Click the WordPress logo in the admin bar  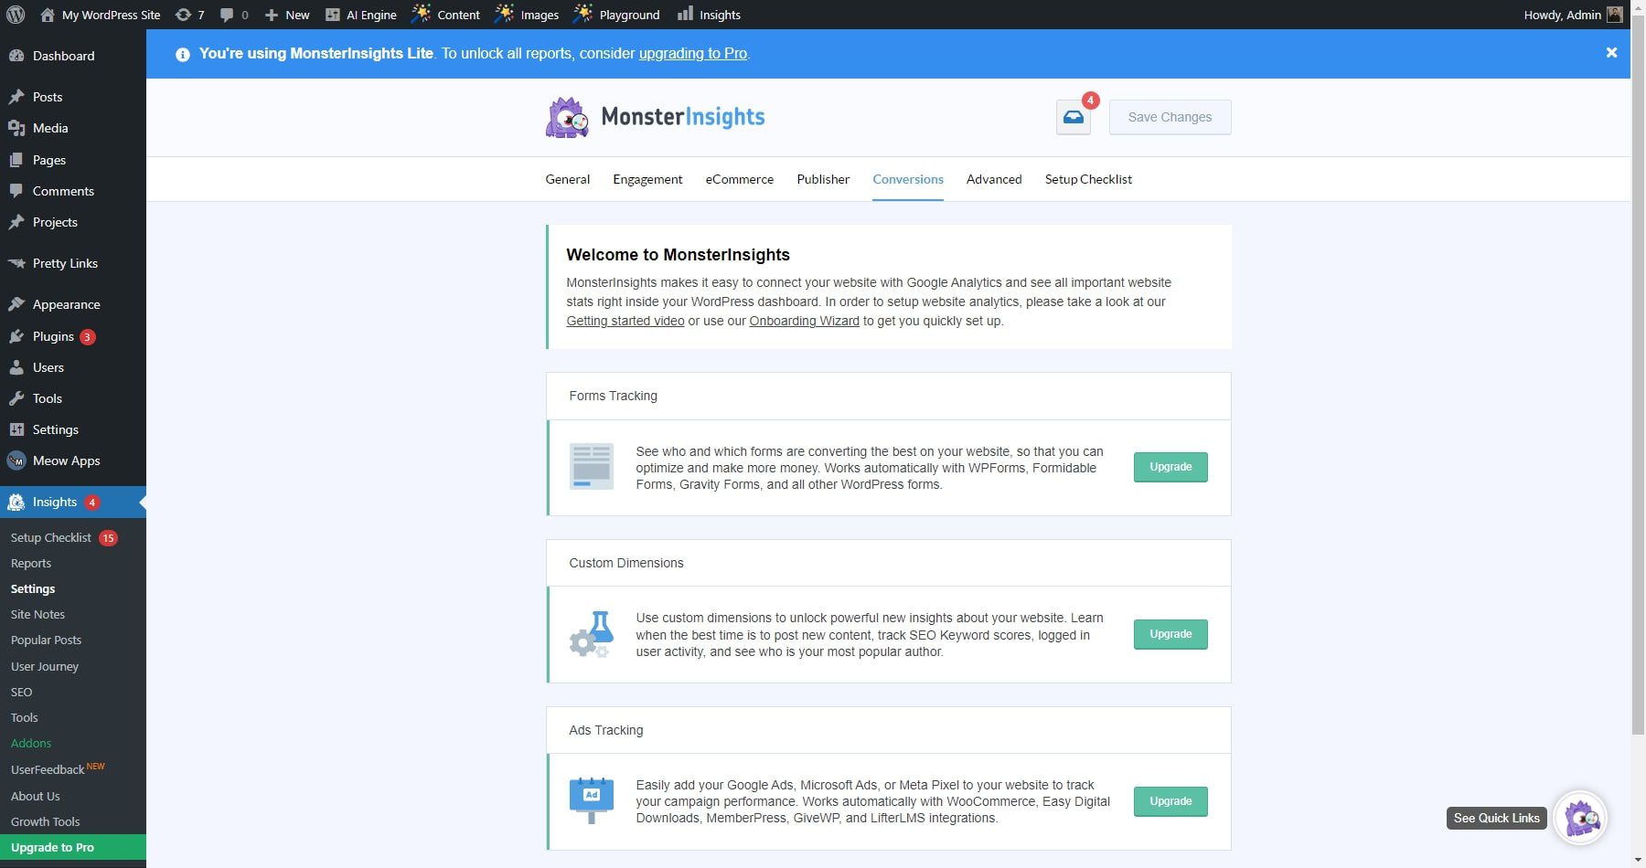[16, 14]
